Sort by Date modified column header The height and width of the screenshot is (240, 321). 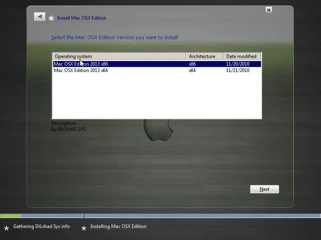point(242,56)
